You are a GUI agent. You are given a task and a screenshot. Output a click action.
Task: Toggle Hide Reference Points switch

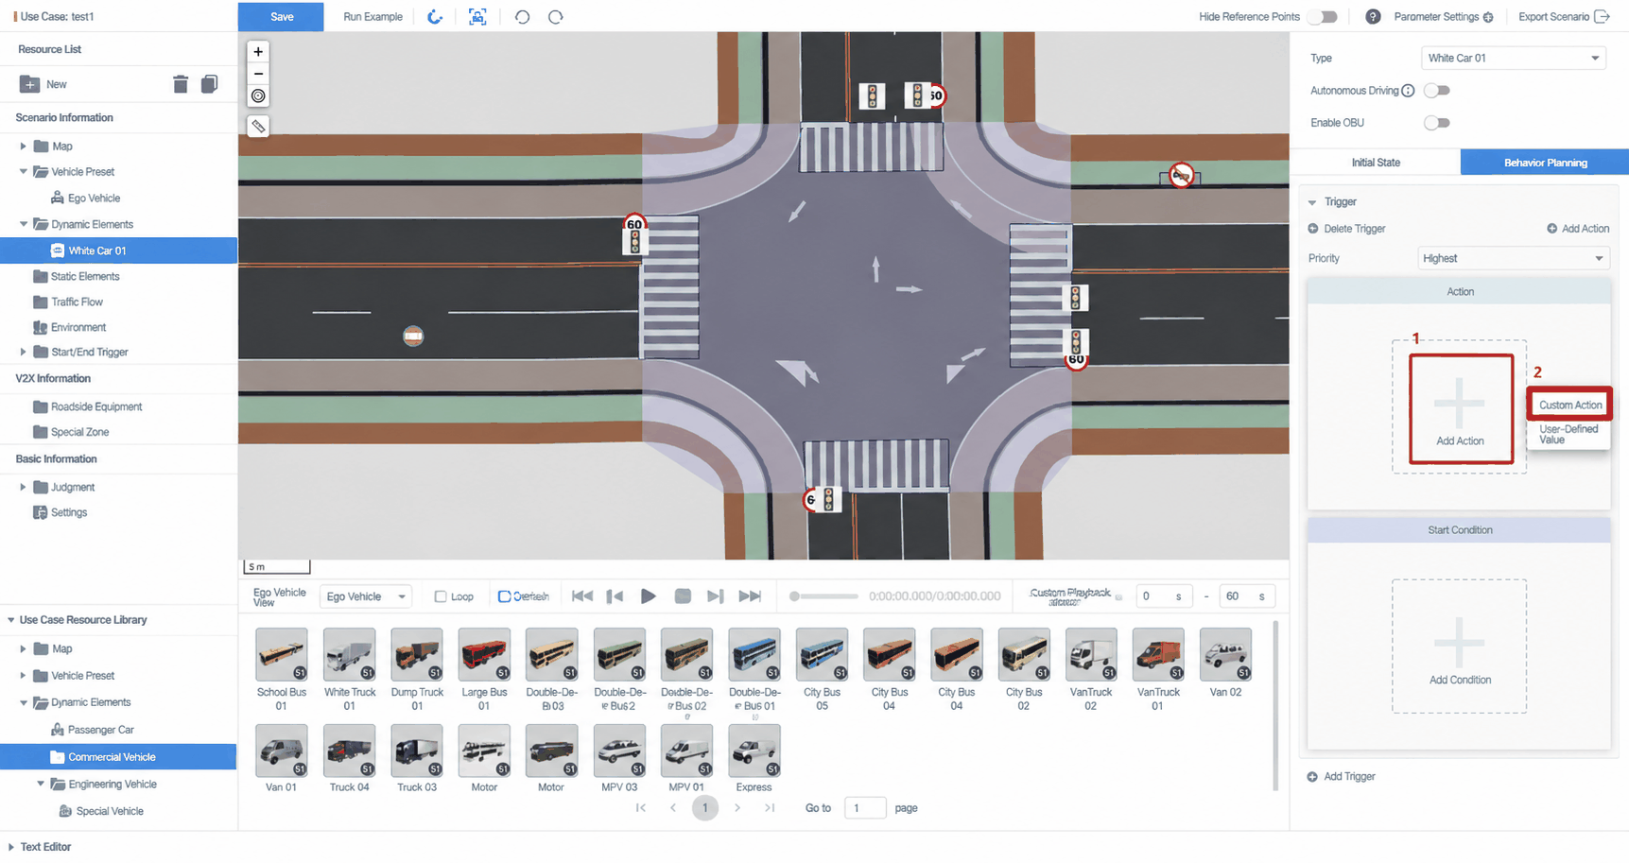pos(1324,17)
